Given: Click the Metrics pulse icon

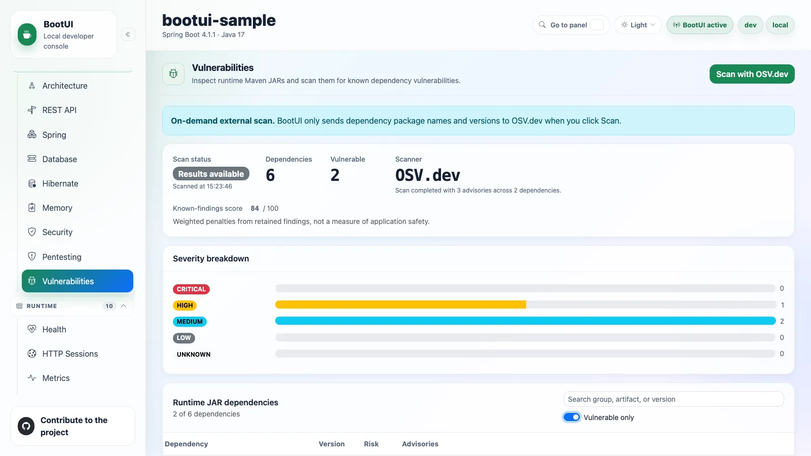Looking at the screenshot, I should click(32, 378).
